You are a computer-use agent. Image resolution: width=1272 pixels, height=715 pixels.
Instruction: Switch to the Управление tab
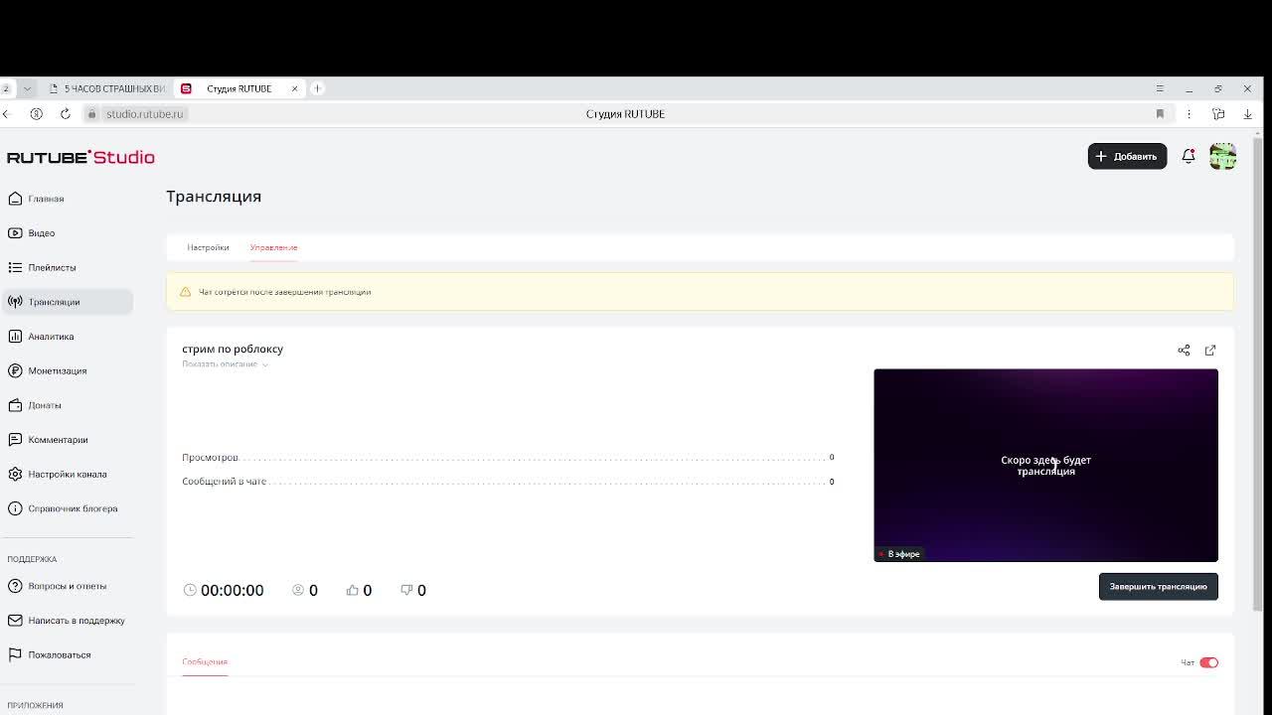coord(273,247)
